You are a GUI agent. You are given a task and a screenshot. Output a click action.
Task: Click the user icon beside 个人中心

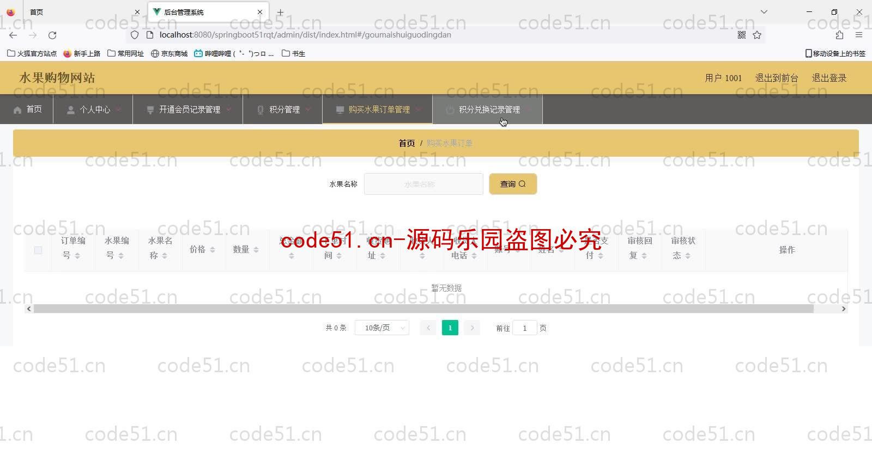[71, 110]
